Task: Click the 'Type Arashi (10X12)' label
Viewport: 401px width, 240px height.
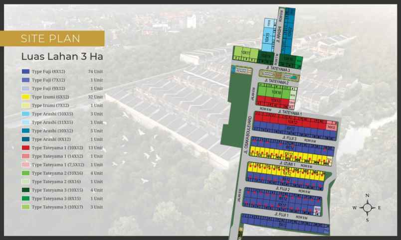Action: (52, 130)
